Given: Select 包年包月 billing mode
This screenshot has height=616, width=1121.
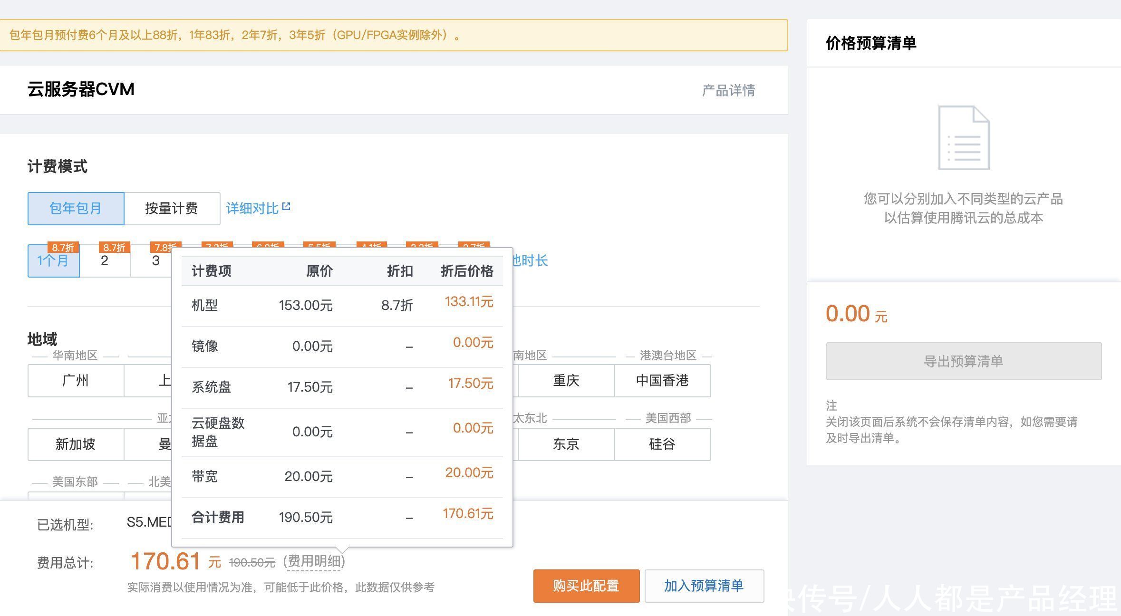Looking at the screenshot, I should [76, 208].
